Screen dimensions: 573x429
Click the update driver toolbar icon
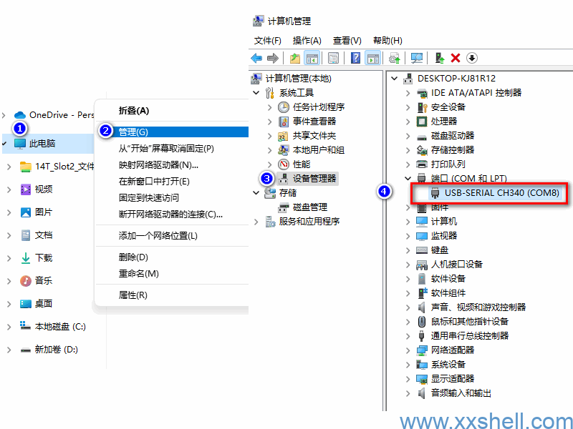click(439, 58)
